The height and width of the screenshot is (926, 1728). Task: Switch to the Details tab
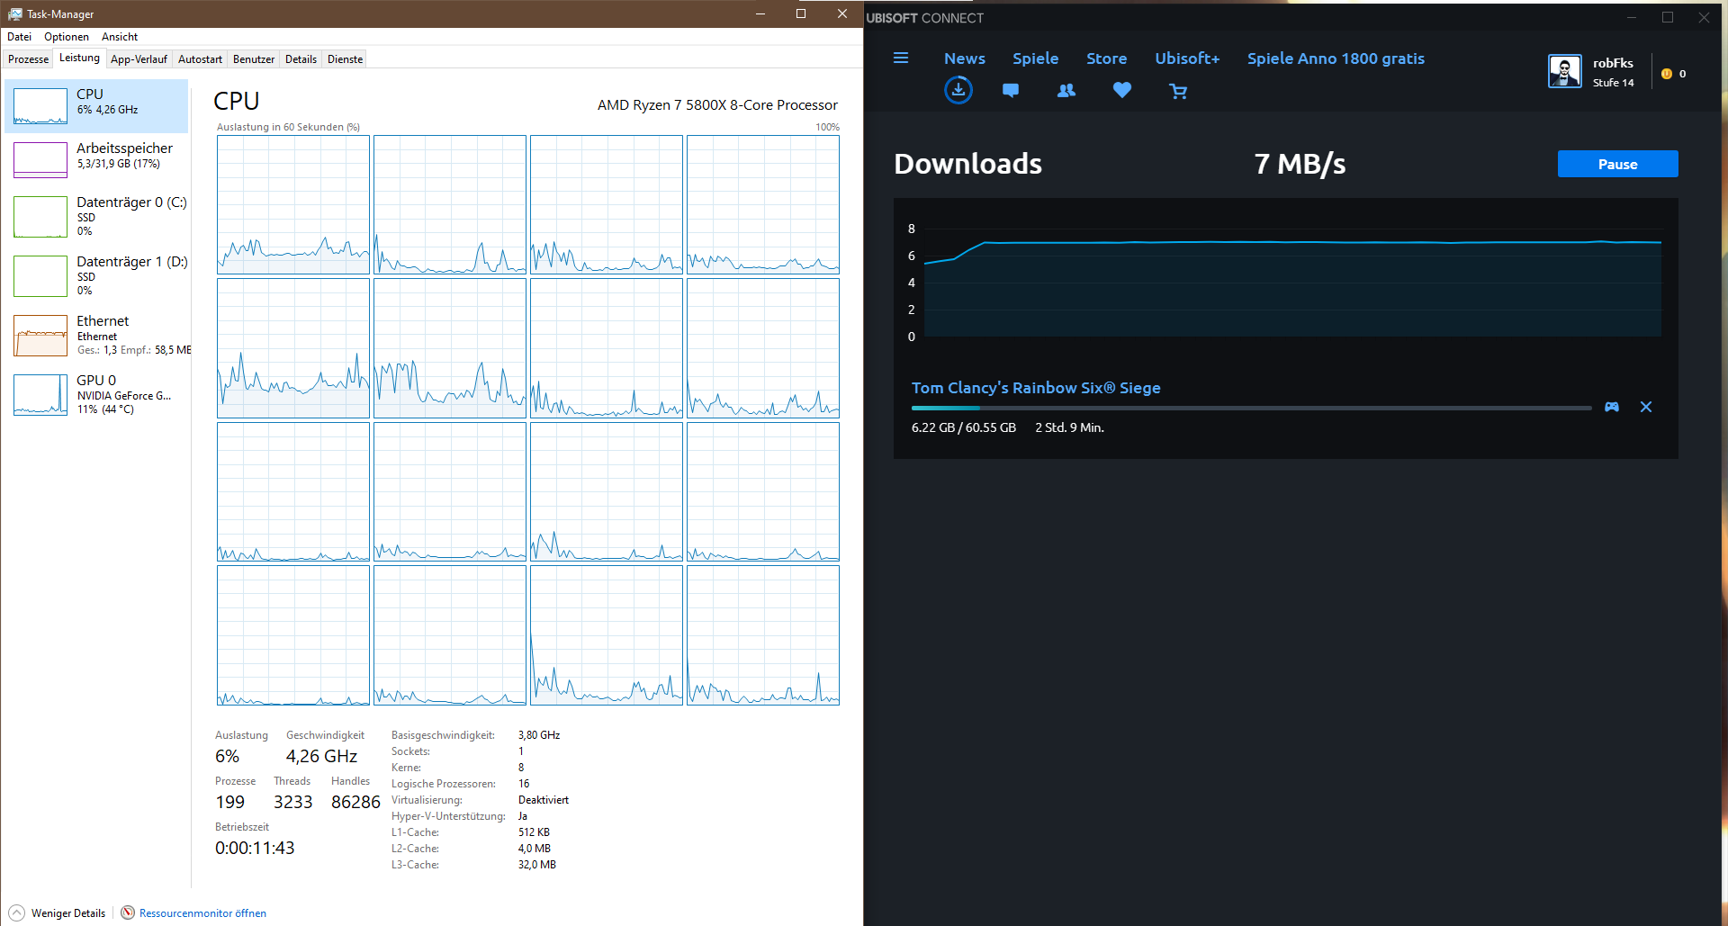coord(301,59)
